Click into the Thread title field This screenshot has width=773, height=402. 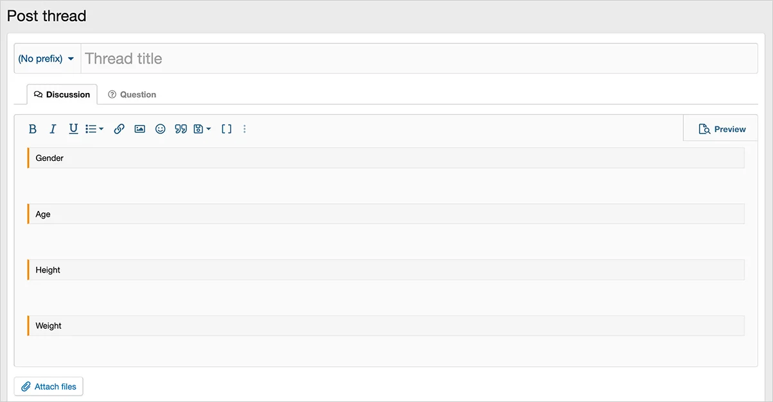tap(418, 58)
